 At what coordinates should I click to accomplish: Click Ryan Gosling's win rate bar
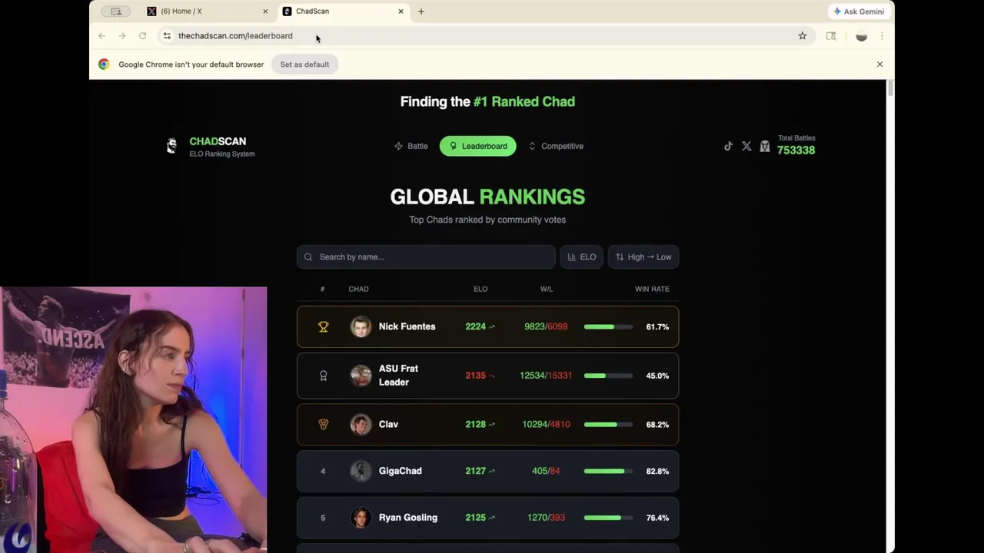pyautogui.click(x=608, y=518)
